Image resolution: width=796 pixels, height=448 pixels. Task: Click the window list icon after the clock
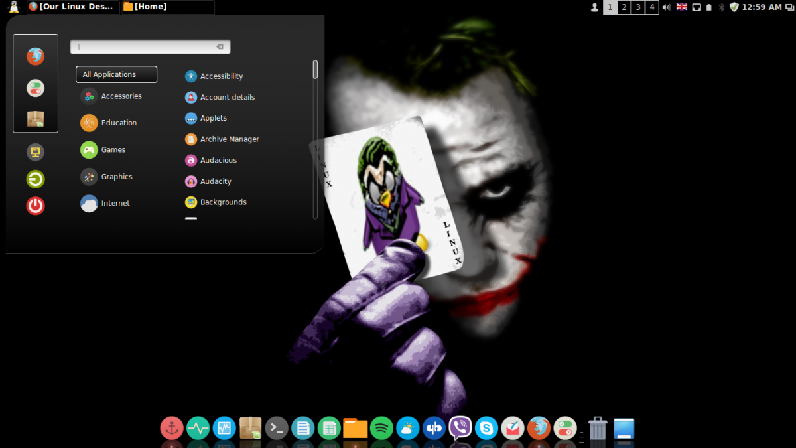pyautogui.click(x=789, y=7)
